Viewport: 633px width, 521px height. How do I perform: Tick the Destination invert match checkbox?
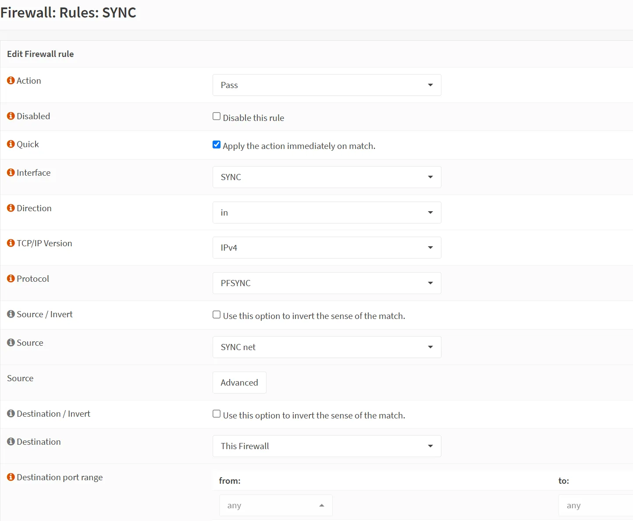tap(217, 414)
